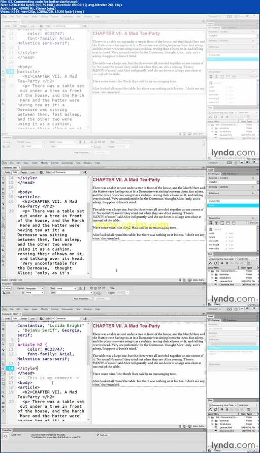This screenshot has height=453, width=260.
Task: Open Compact workspace dropdown in top frame
Action: pyautogui.click(x=215, y=17)
